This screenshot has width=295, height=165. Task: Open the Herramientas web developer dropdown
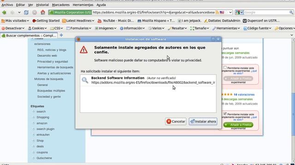226,28
